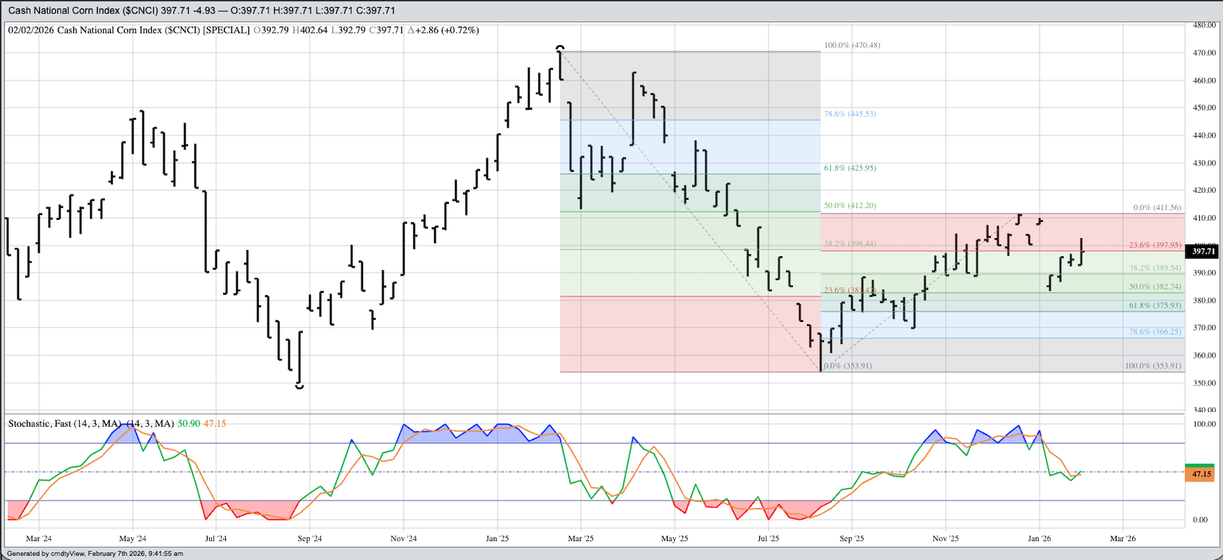Click the swing high marker near 470
The height and width of the screenshot is (560, 1223).
pos(560,48)
